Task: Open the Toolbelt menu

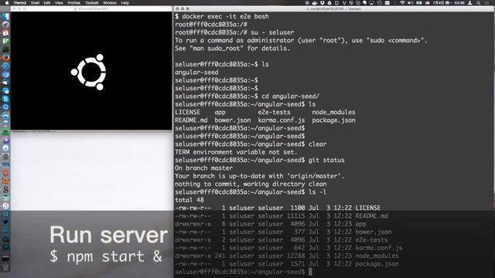Action: coord(91,3)
